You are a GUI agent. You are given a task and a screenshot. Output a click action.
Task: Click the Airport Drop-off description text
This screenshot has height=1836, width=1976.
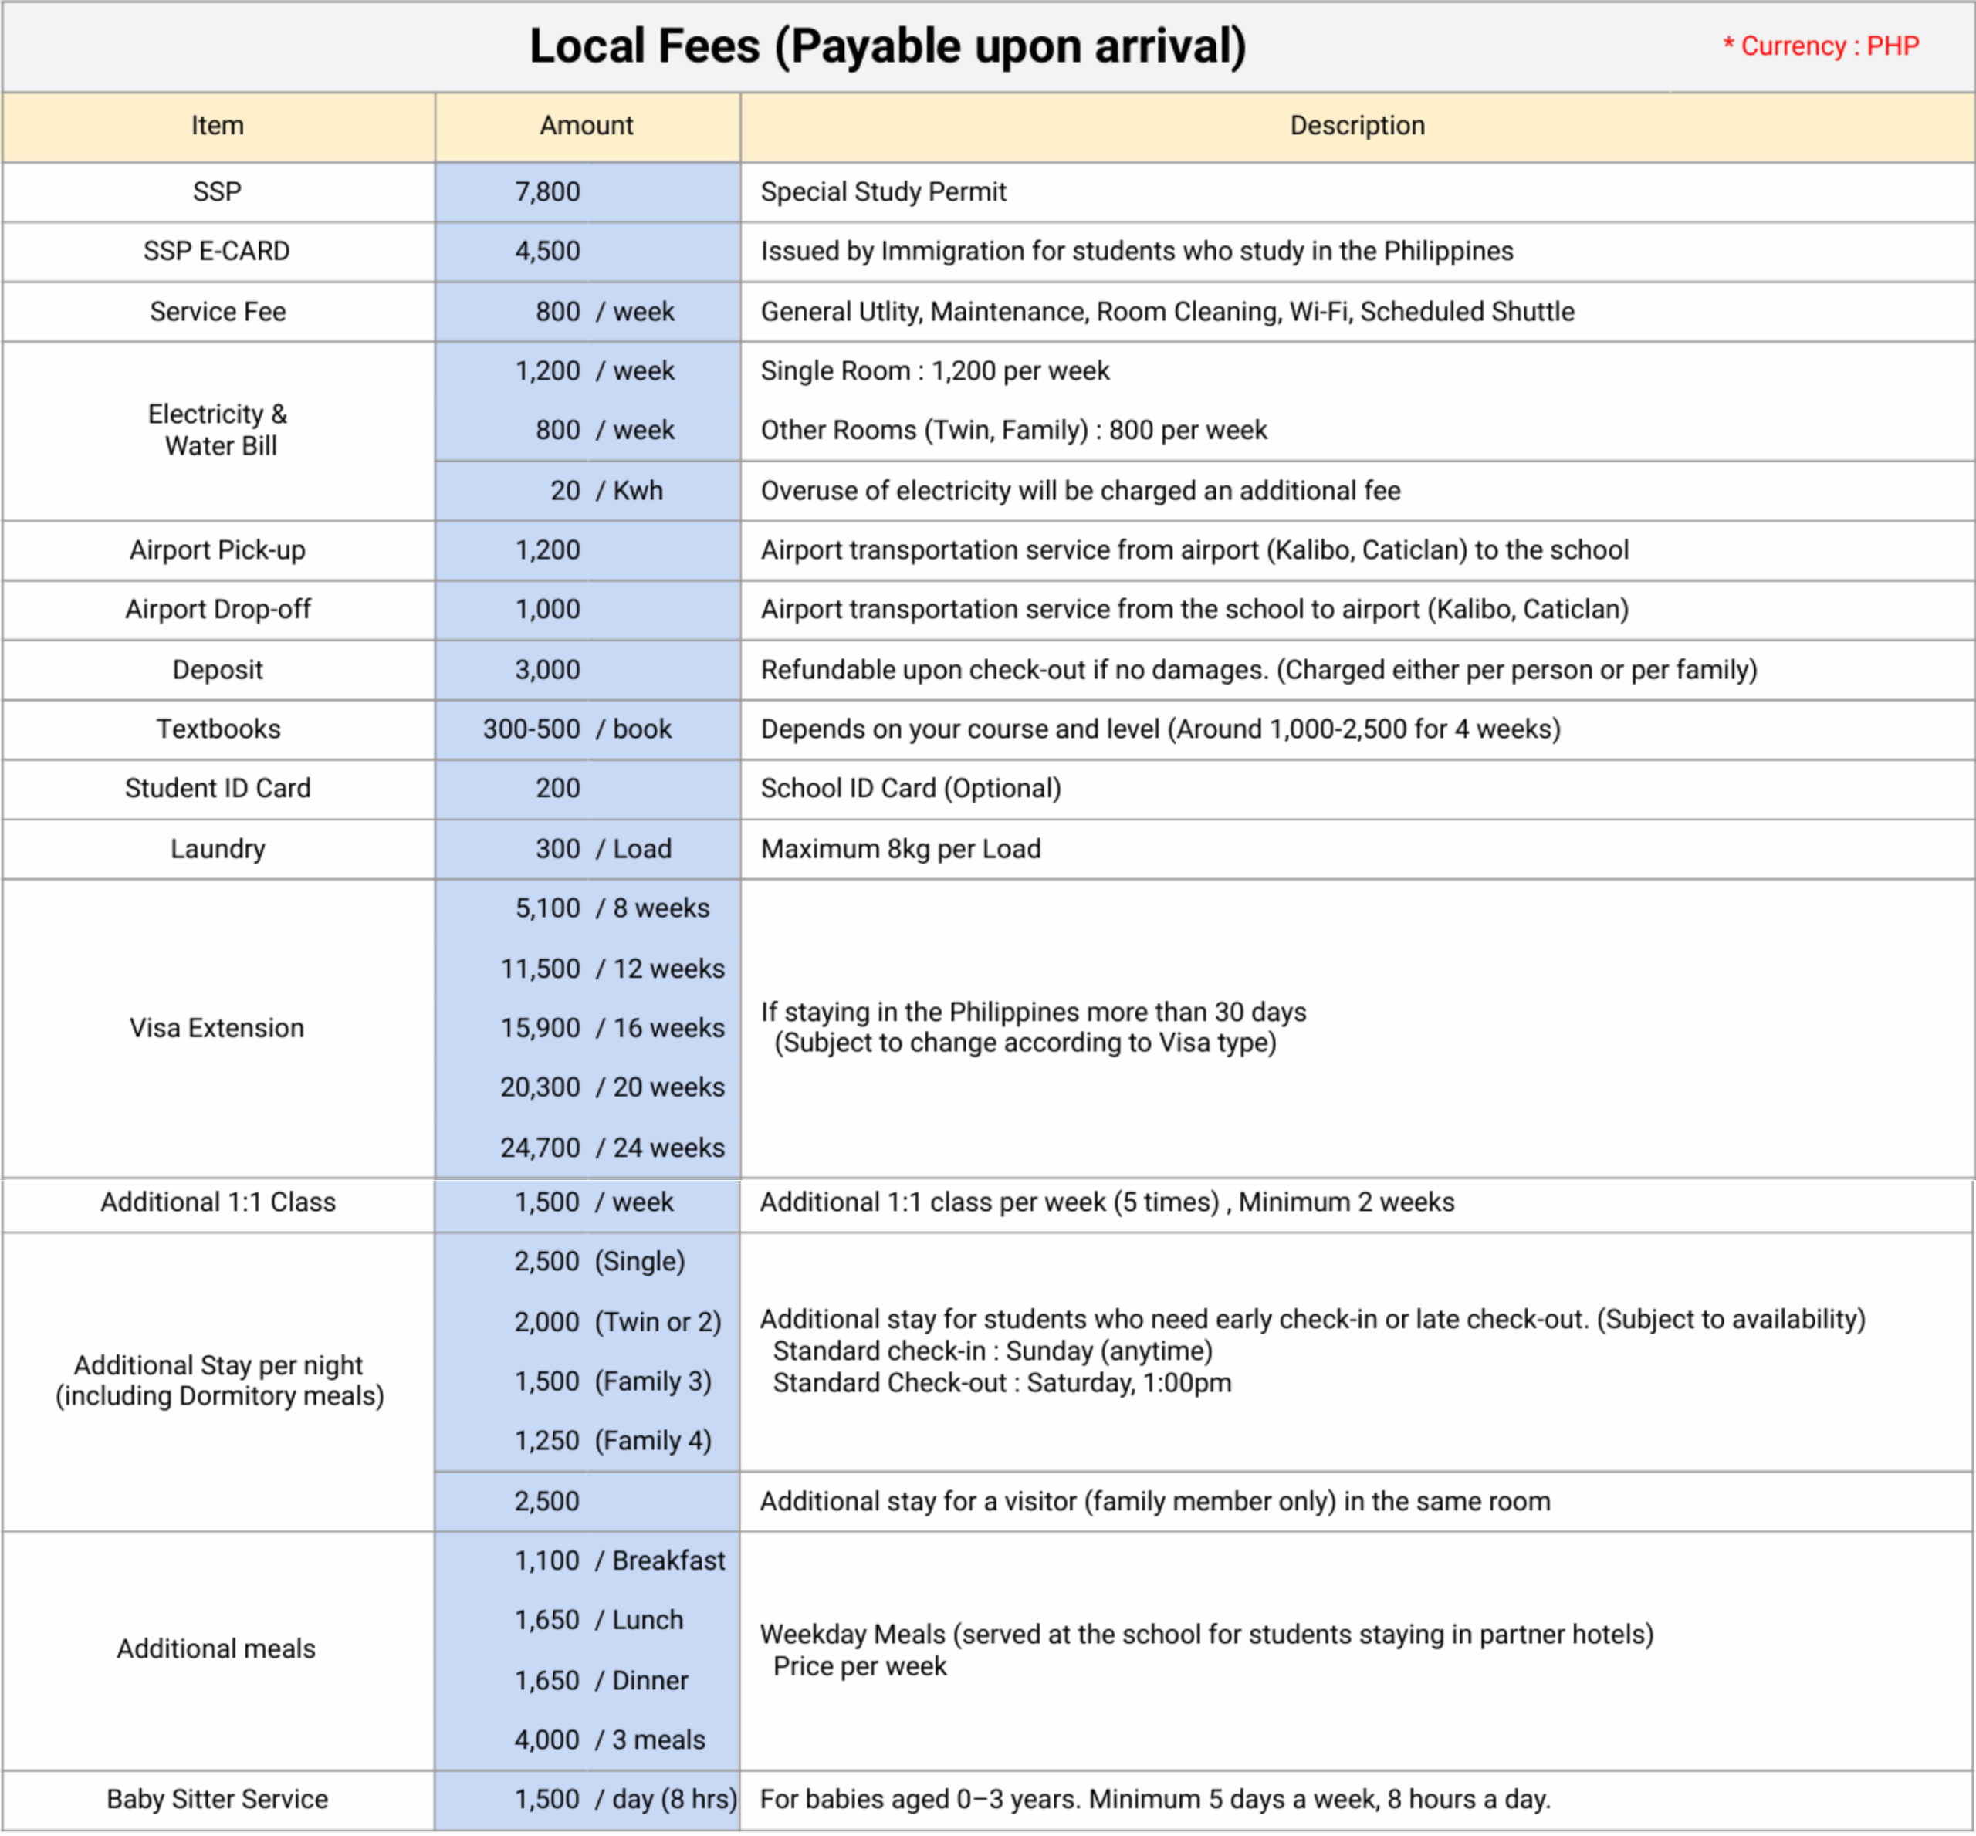1194,609
